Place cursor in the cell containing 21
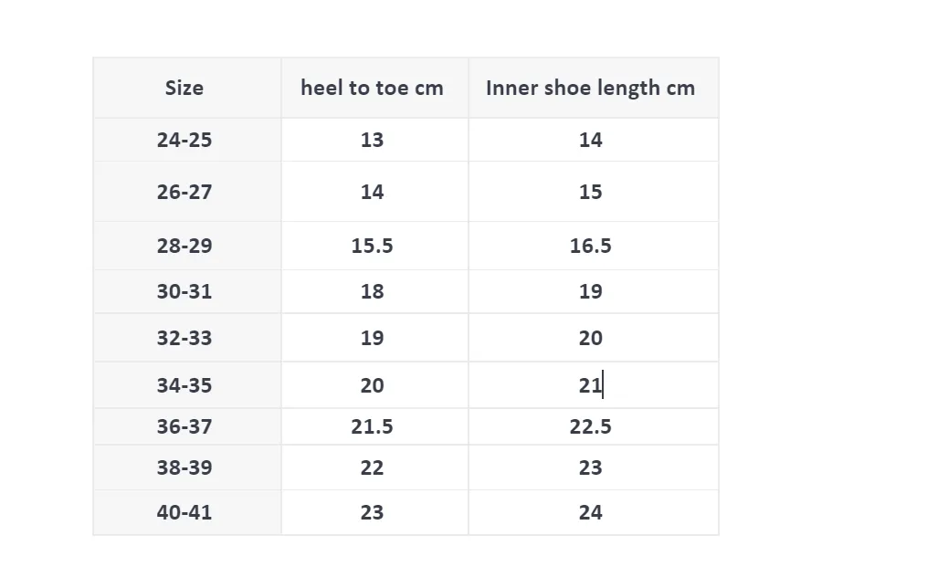Viewport: 927px width, 588px height. [x=594, y=384]
